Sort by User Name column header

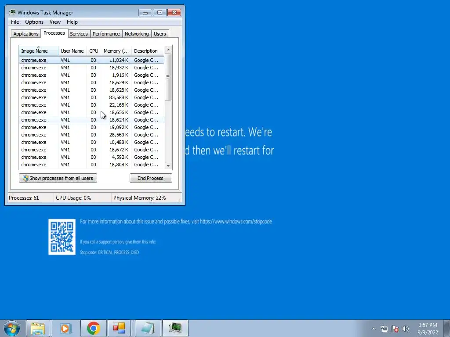[x=72, y=51]
